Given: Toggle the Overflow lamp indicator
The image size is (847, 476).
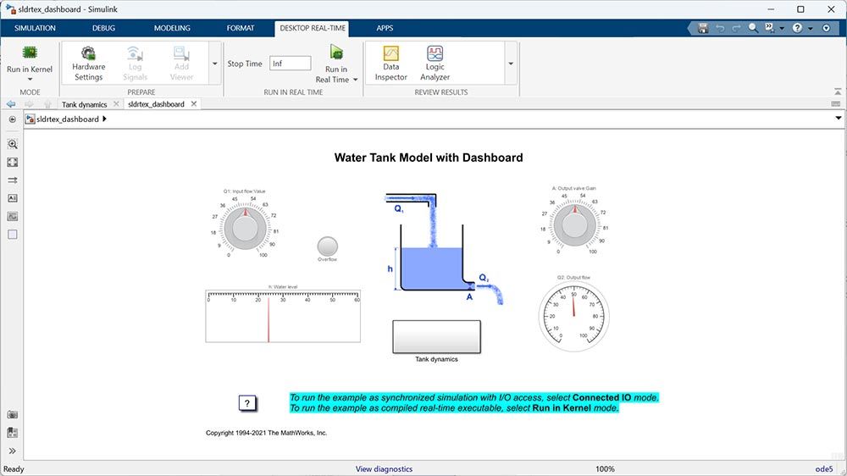Looking at the screenshot, I should click(327, 246).
